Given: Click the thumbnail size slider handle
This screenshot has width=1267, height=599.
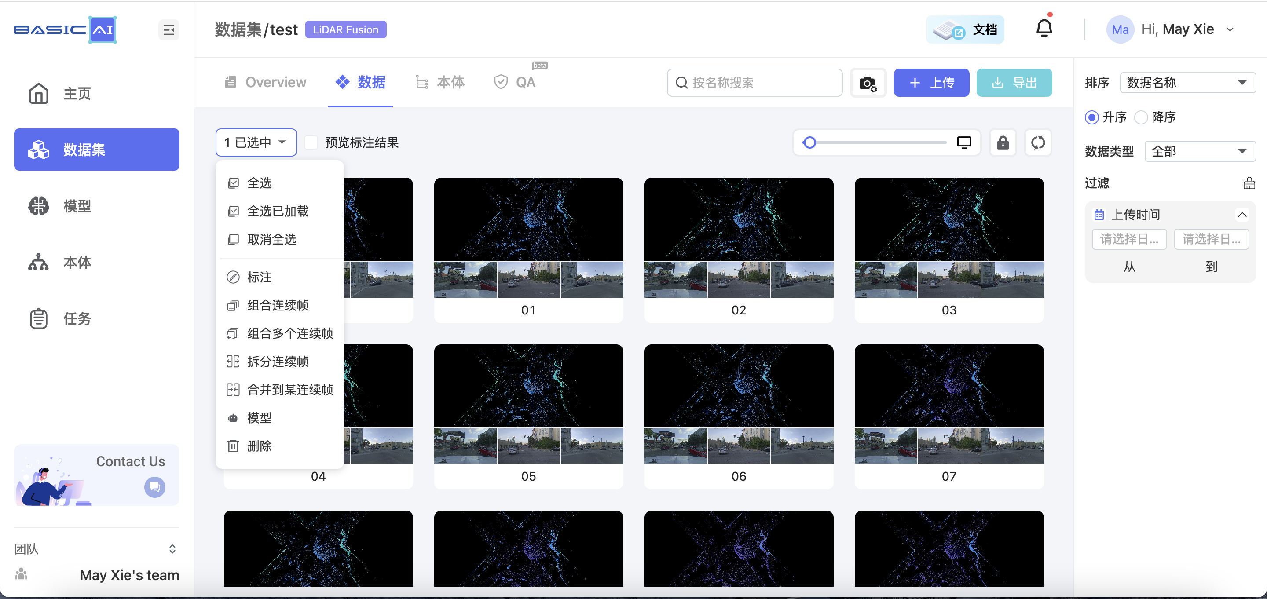Looking at the screenshot, I should coord(809,142).
